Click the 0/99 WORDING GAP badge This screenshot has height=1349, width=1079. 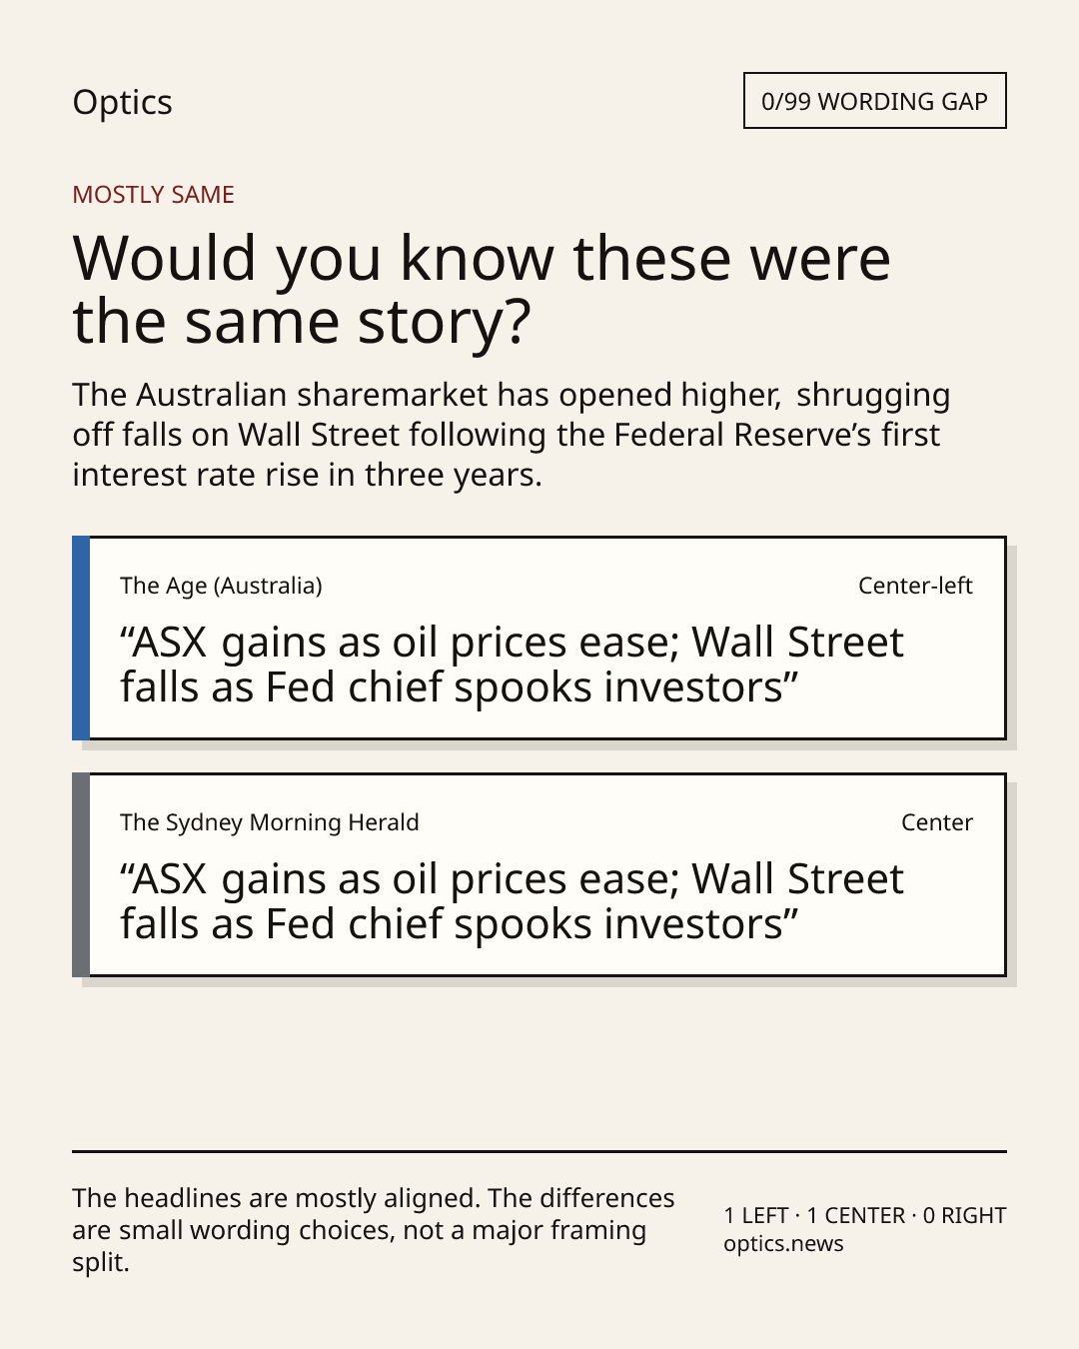pos(874,101)
